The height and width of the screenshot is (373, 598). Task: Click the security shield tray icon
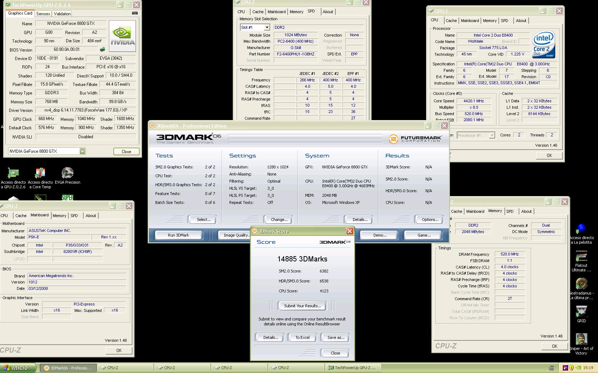tap(571, 368)
